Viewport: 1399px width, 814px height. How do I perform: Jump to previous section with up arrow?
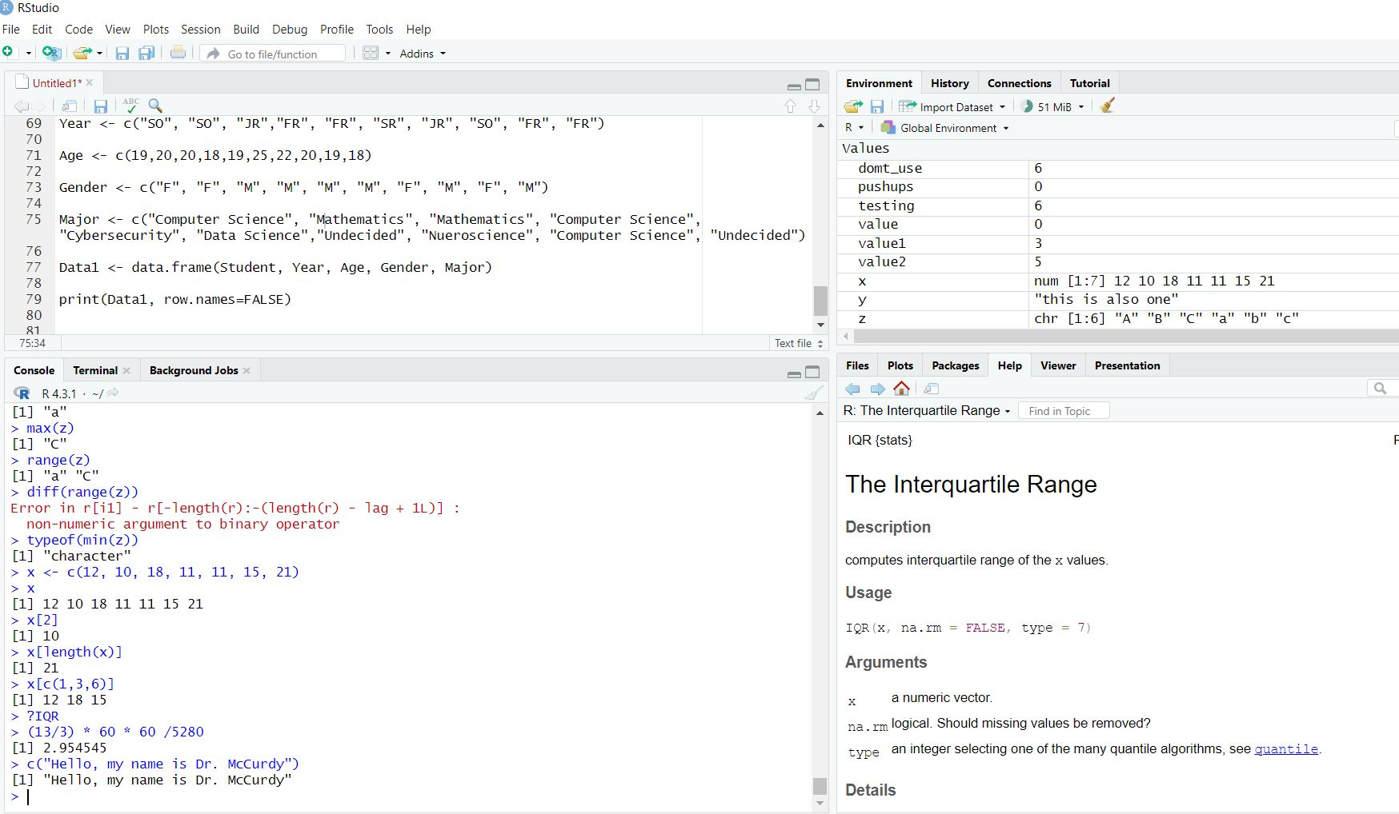pyautogui.click(x=790, y=106)
